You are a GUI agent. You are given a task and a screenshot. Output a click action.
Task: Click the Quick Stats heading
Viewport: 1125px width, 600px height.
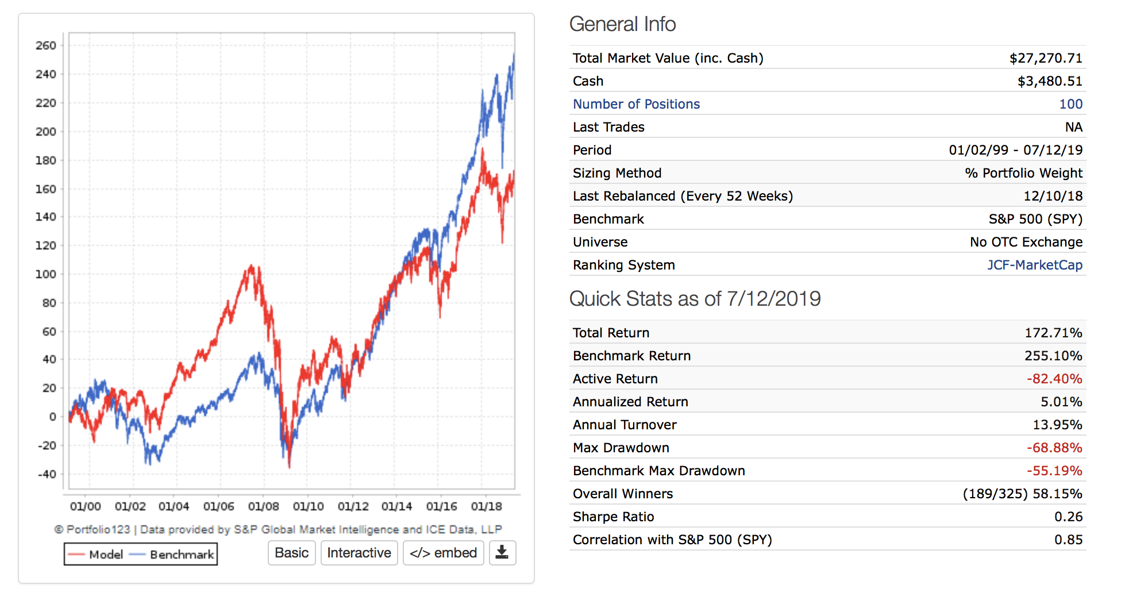point(695,299)
